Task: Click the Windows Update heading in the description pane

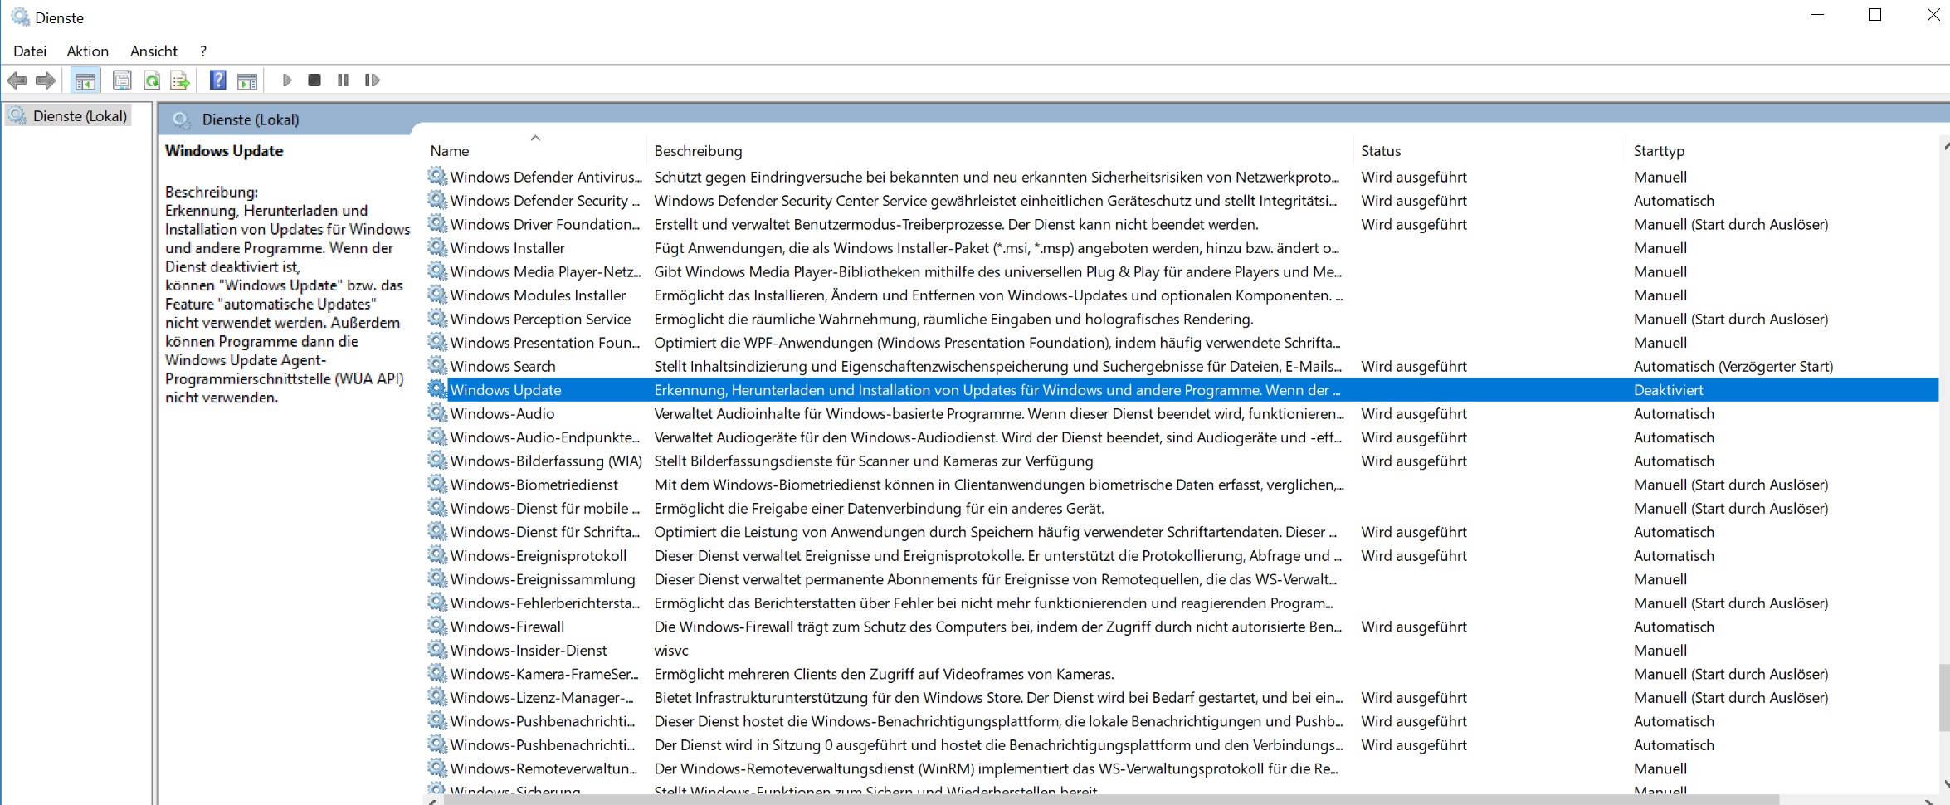Action: tap(224, 151)
